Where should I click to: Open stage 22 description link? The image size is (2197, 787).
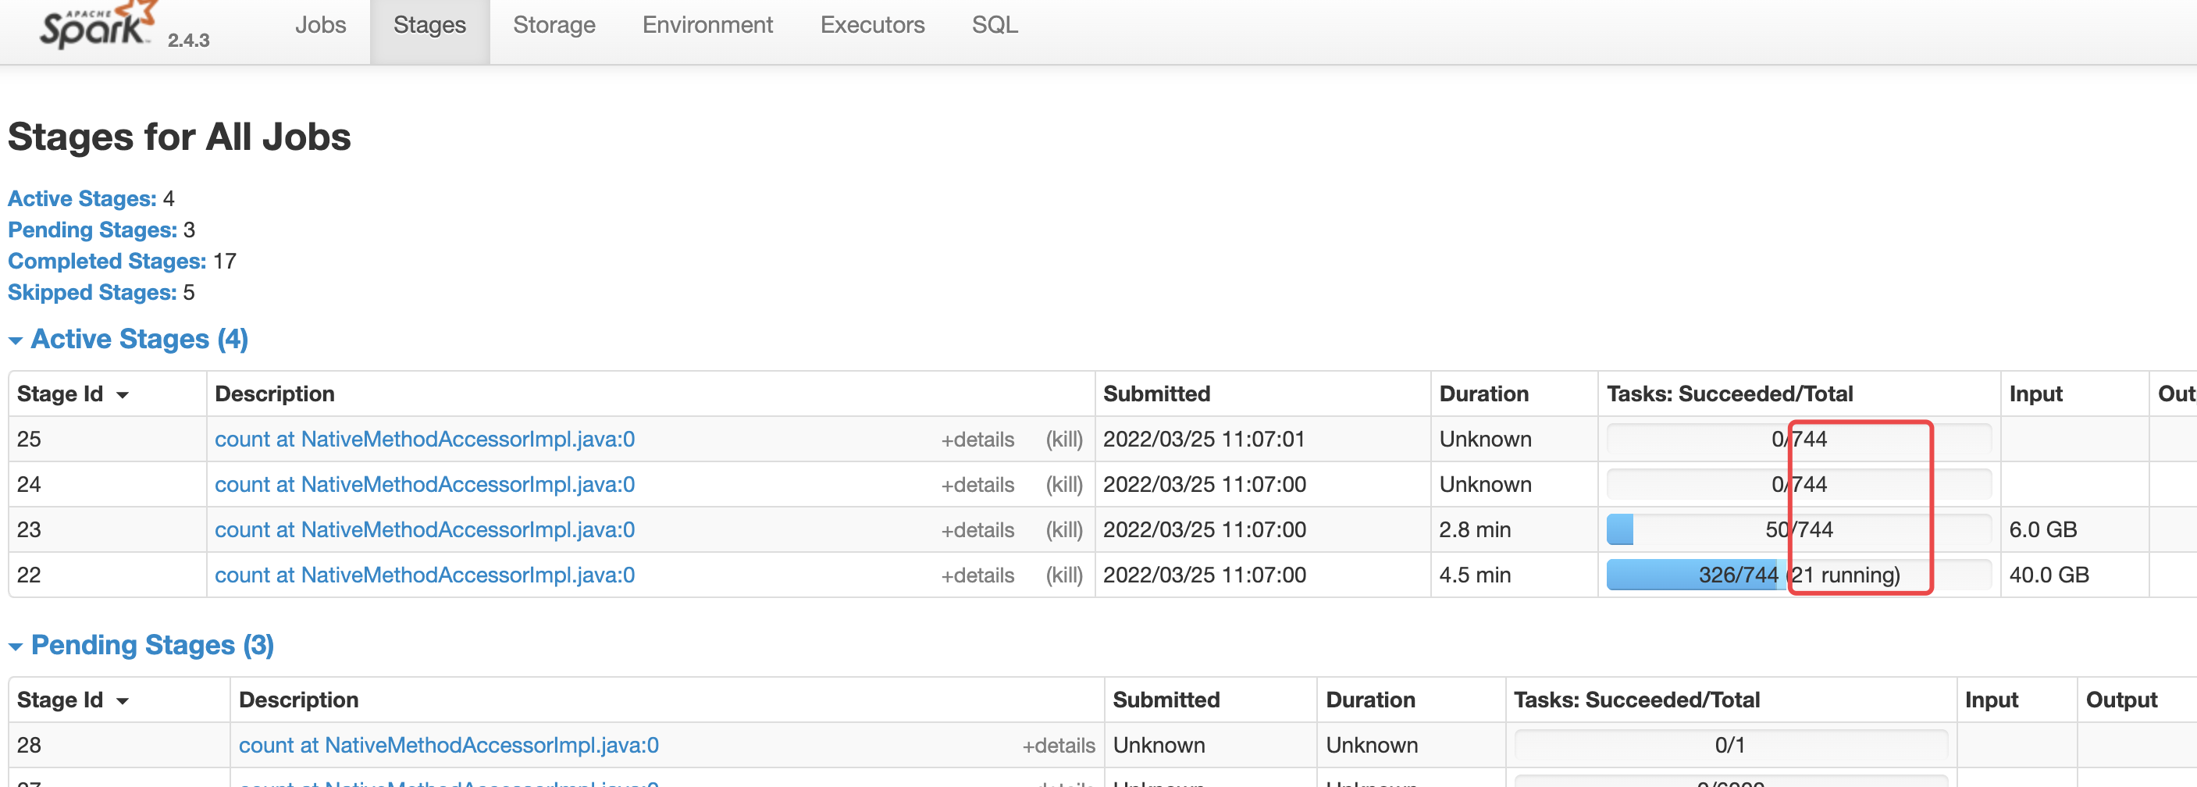(x=424, y=575)
